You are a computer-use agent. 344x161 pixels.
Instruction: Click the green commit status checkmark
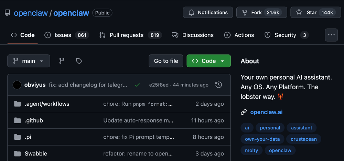pyautogui.click(x=137, y=85)
